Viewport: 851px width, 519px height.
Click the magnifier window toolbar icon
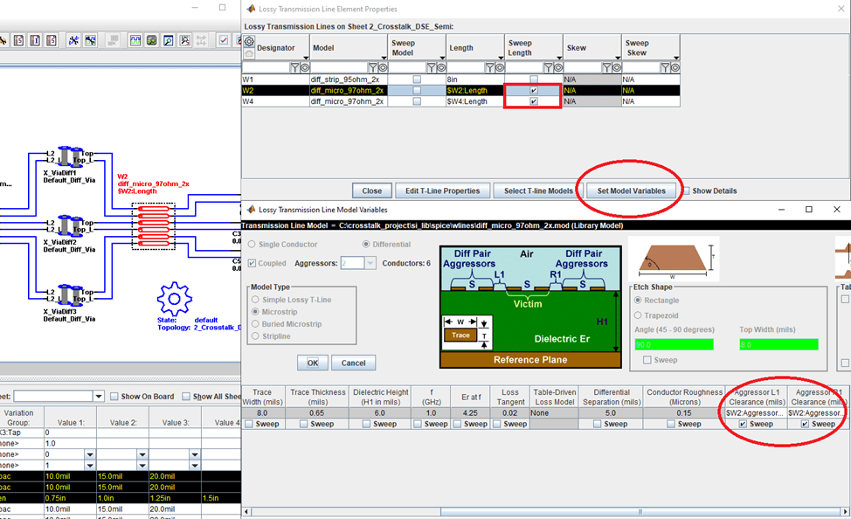(169, 41)
